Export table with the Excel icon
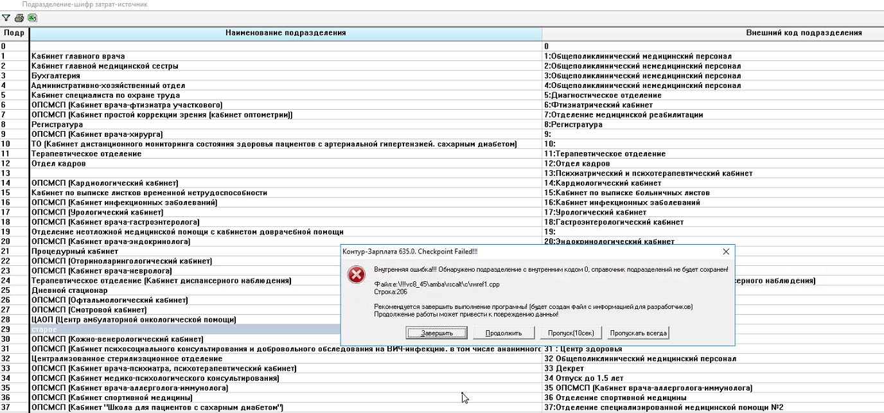Screen dimensions: 884x413 32,18
